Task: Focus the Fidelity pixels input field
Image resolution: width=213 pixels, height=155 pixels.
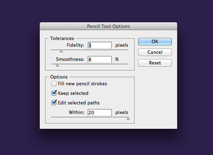Action: (99, 45)
